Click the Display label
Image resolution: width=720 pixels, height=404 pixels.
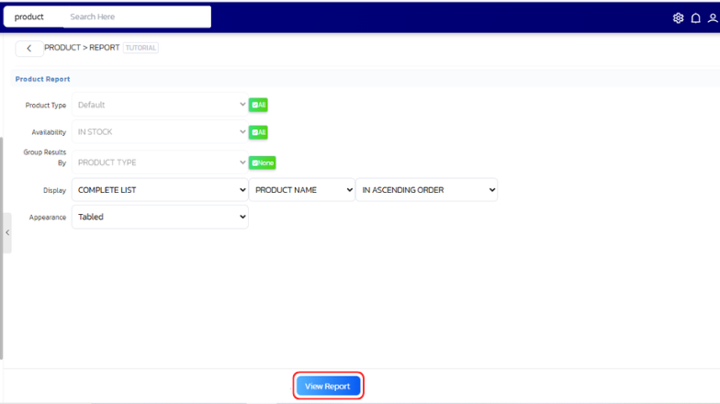click(55, 190)
